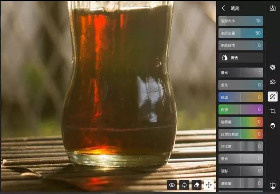Image resolution: width=280 pixels, height=194 pixels.
Task: Adjust the 笔刷大小 slider showing 18
Action: click(x=241, y=21)
